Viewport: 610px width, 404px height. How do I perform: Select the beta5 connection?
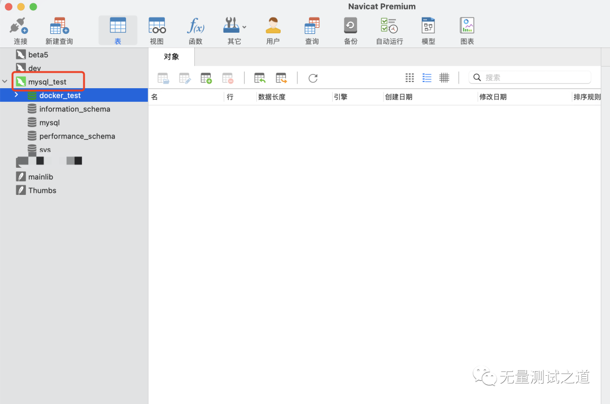pos(74,54)
